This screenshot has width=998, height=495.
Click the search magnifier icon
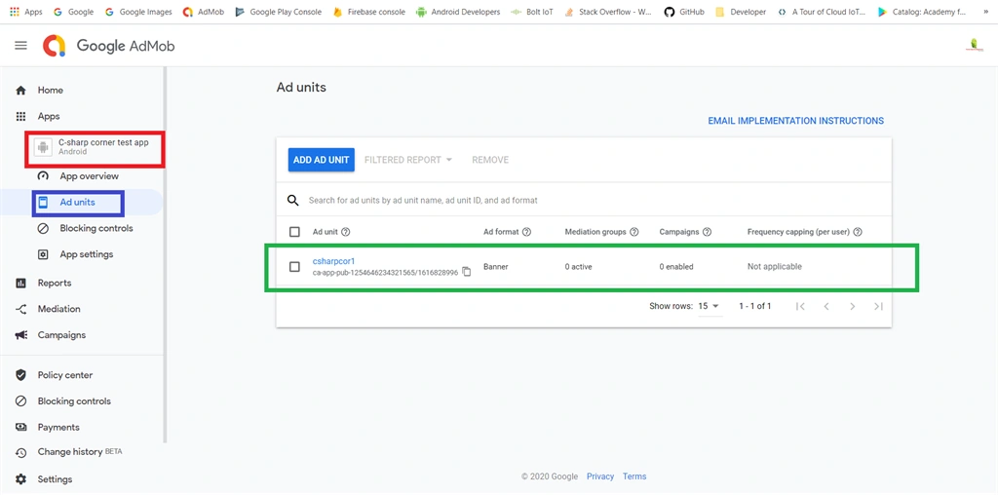(292, 201)
